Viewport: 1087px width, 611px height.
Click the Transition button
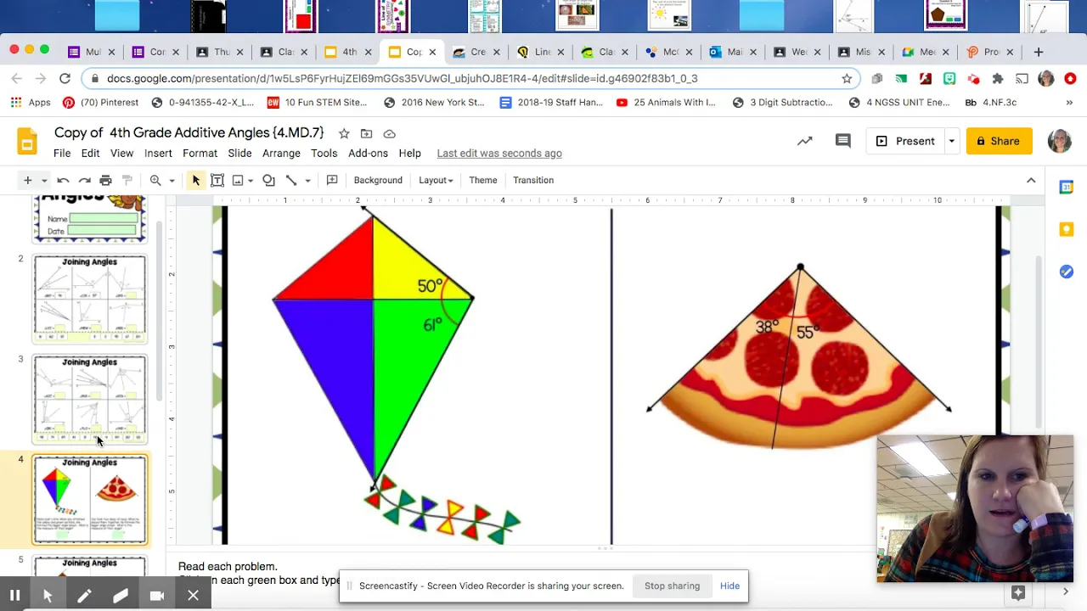[533, 180]
